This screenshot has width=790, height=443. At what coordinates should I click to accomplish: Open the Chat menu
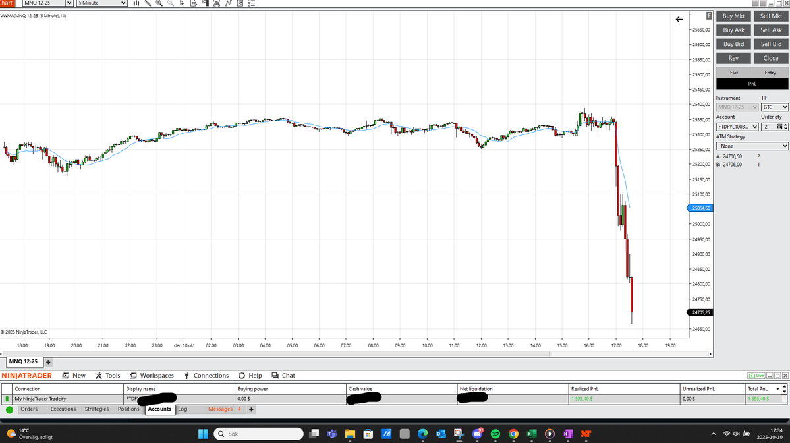pyautogui.click(x=284, y=376)
